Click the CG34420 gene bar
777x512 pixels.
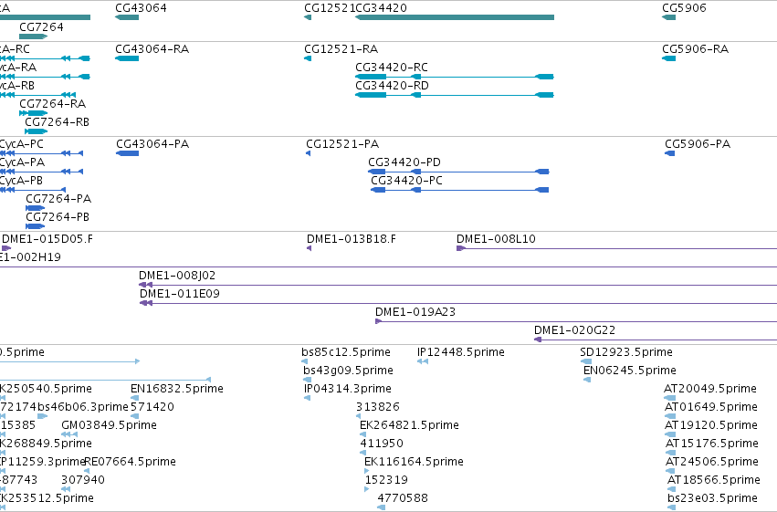(x=455, y=17)
